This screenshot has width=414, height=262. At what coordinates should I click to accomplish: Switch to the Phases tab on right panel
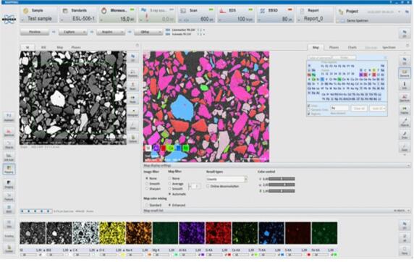[334, 48]
